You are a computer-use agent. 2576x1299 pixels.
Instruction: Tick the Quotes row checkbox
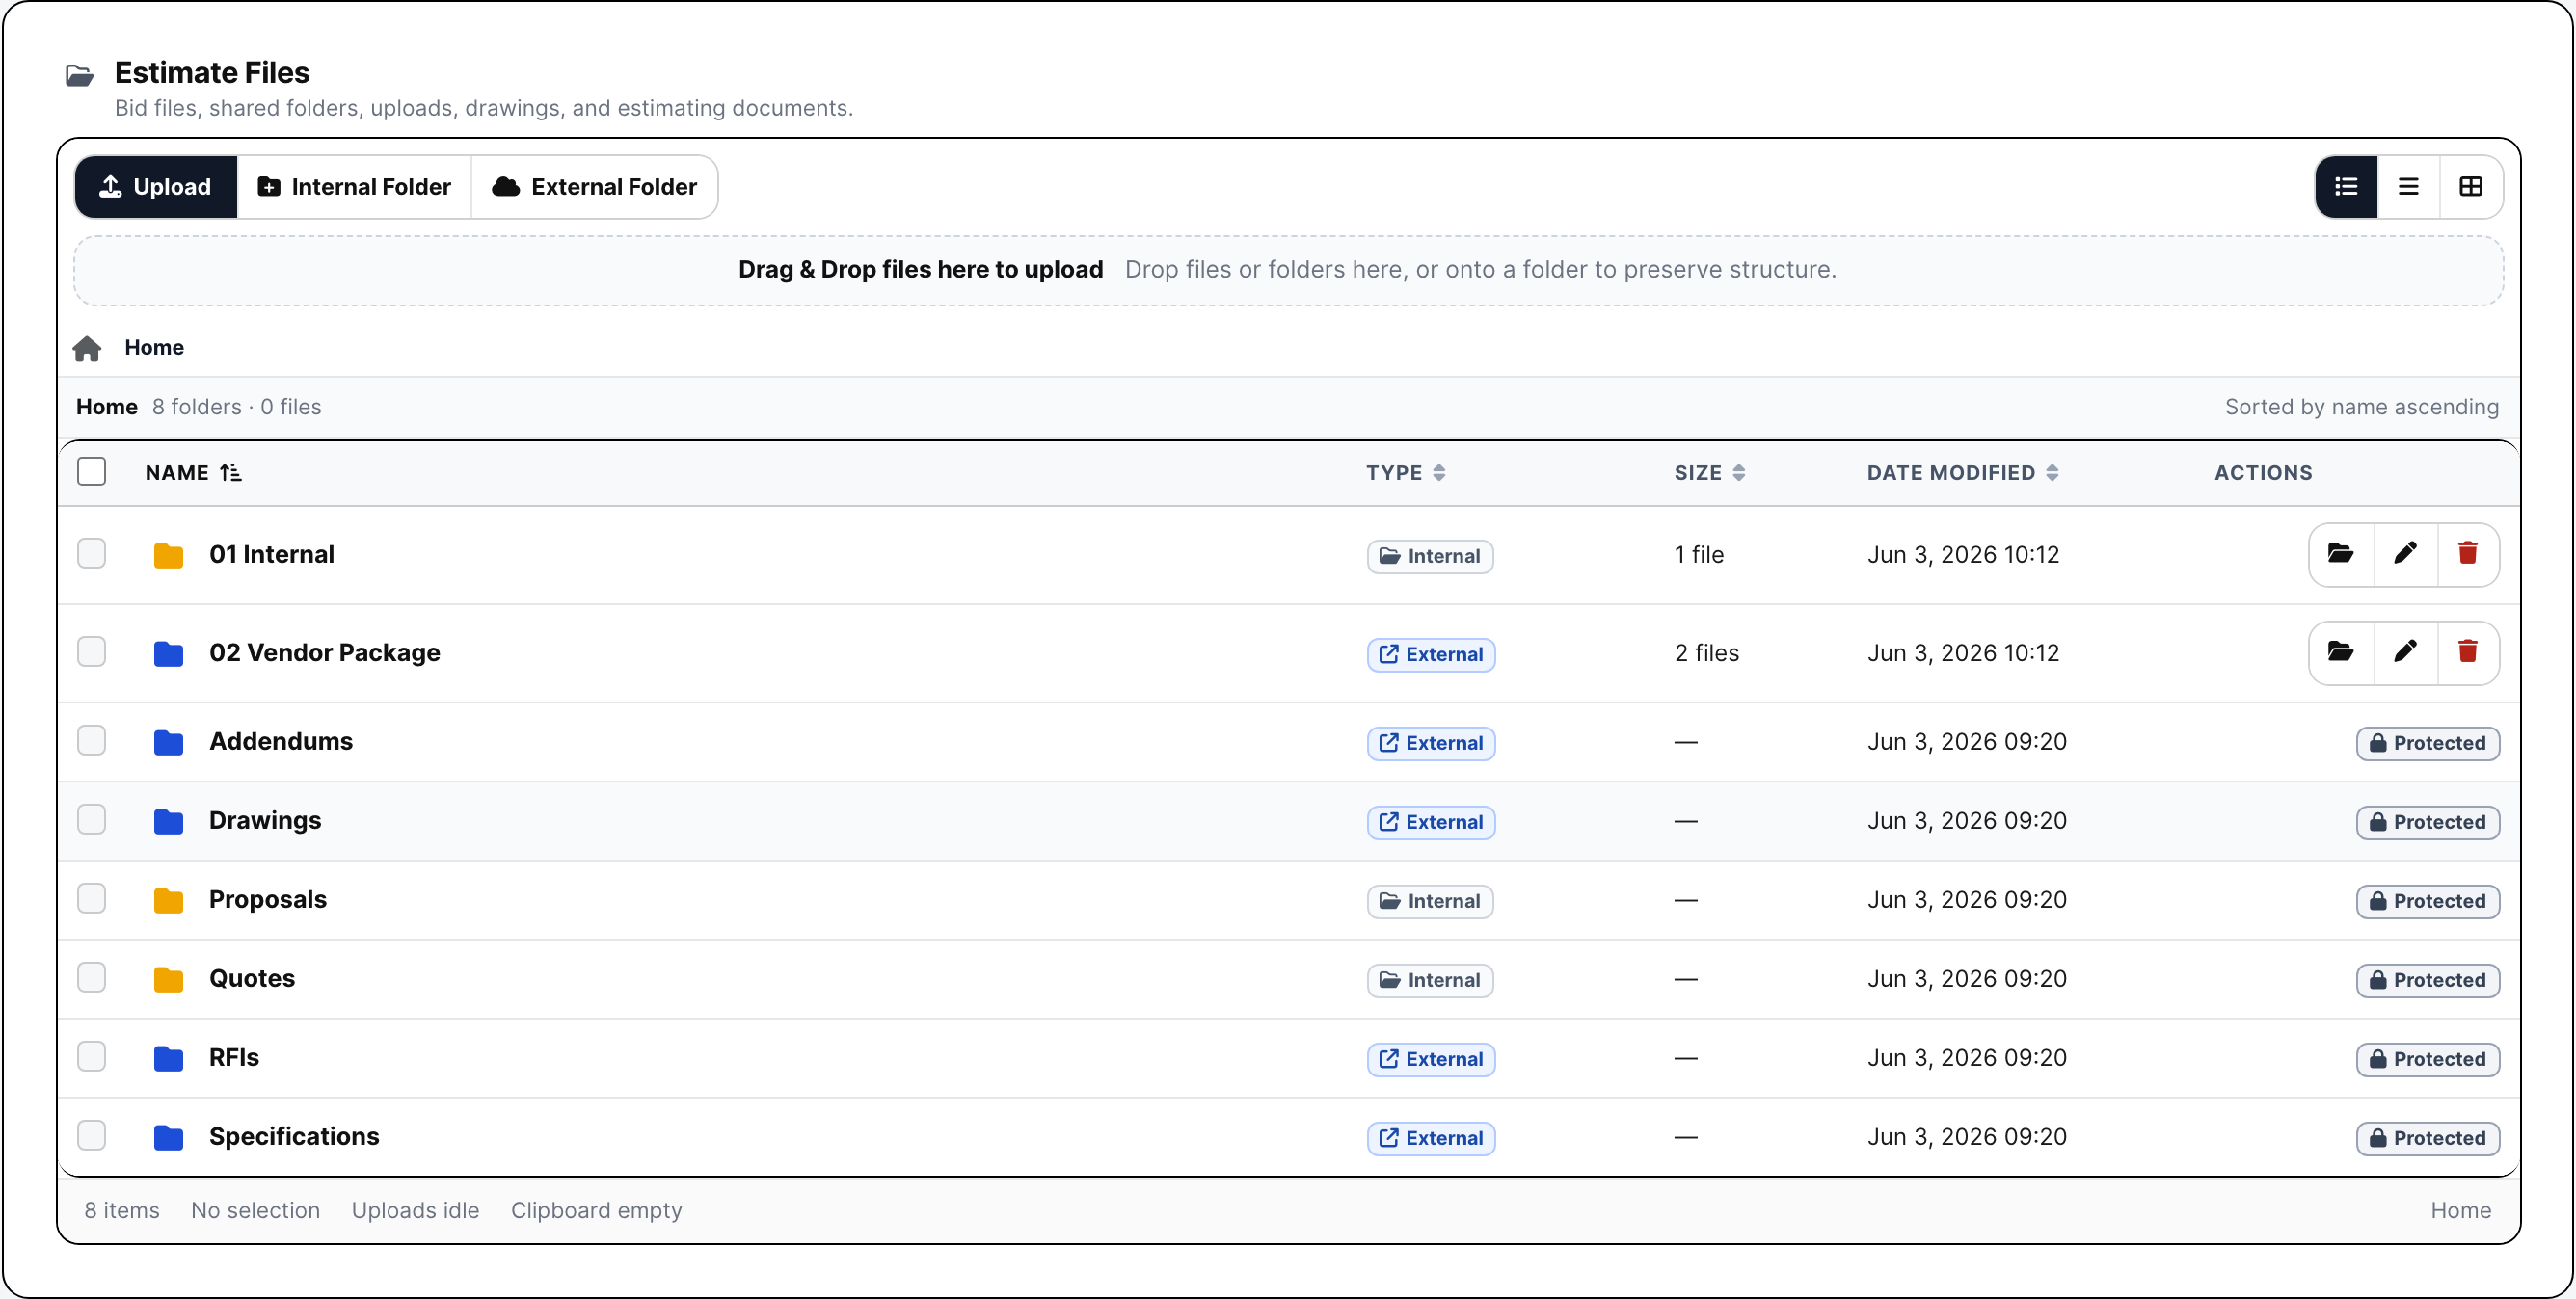pos(92,977)
